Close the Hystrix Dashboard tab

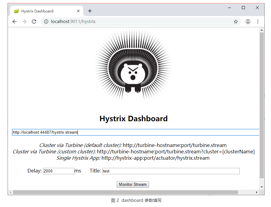(78, 11)
